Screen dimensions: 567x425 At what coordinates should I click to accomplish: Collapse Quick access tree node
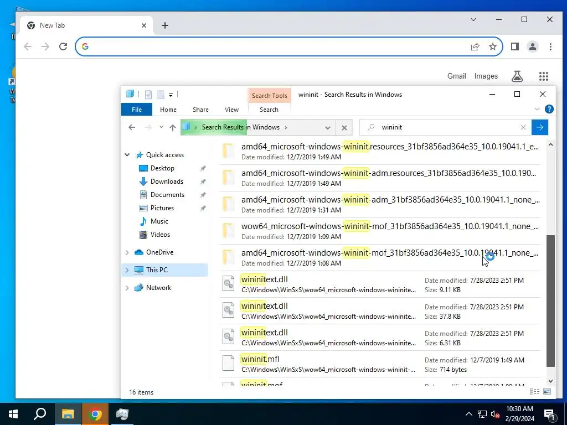127,155
